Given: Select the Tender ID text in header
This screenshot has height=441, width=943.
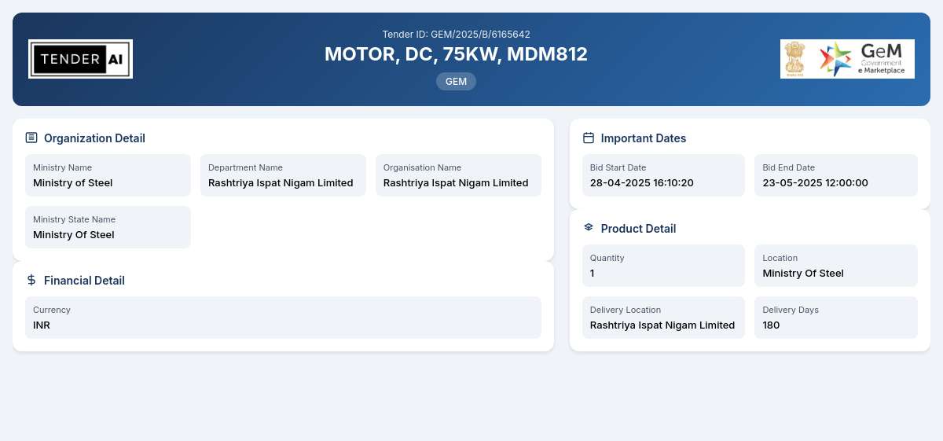Looking at the screenshot, I should [x=456, y=35].
